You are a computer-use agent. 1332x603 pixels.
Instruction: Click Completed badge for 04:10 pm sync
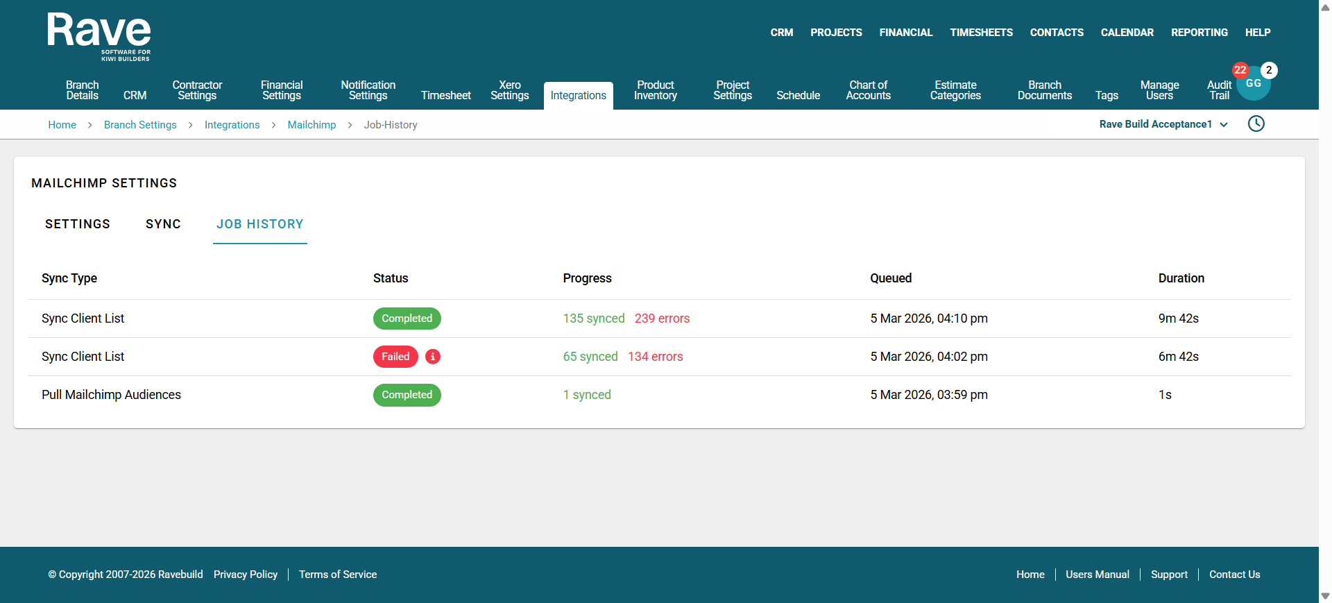point(407,319)
